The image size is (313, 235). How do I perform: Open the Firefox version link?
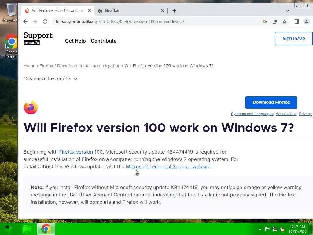tap(76, 152)
